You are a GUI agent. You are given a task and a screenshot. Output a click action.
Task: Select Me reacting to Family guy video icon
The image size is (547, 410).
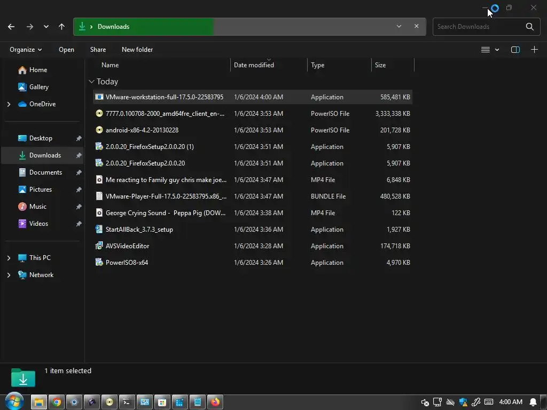tap(99, 179)
